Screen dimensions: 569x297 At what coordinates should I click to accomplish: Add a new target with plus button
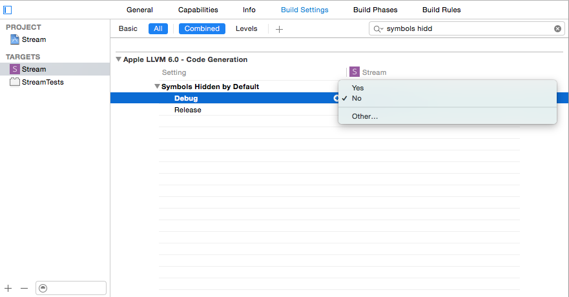tap(8, 289)
